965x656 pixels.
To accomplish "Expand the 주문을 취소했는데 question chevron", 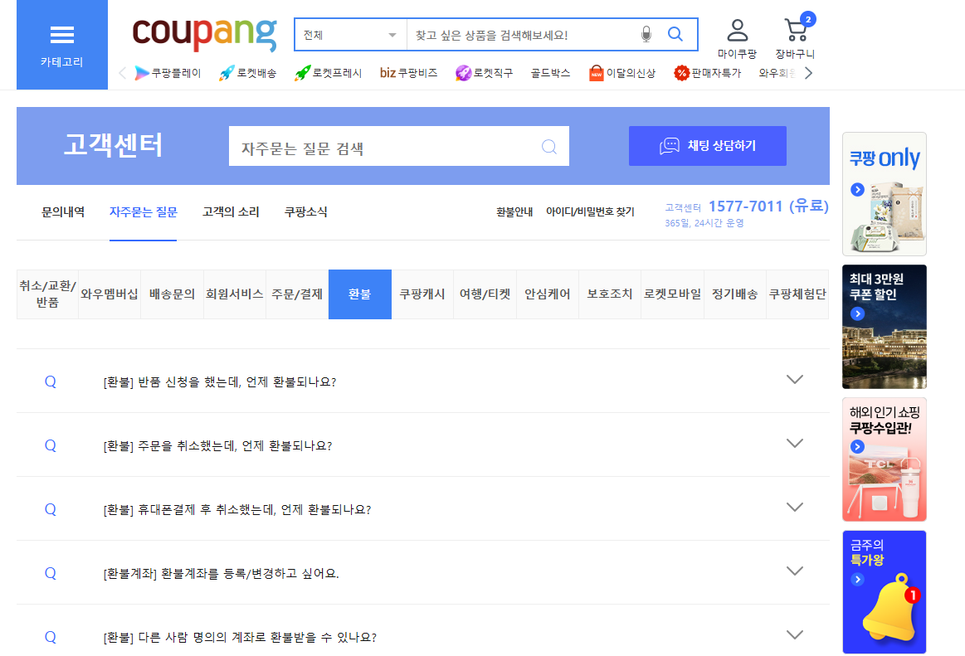I will [795, 444].
